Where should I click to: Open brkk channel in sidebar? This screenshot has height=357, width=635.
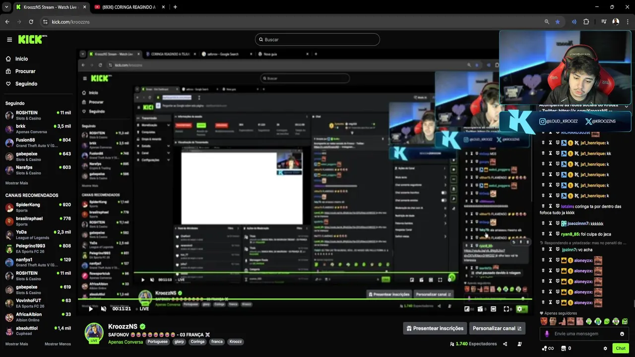38,129
